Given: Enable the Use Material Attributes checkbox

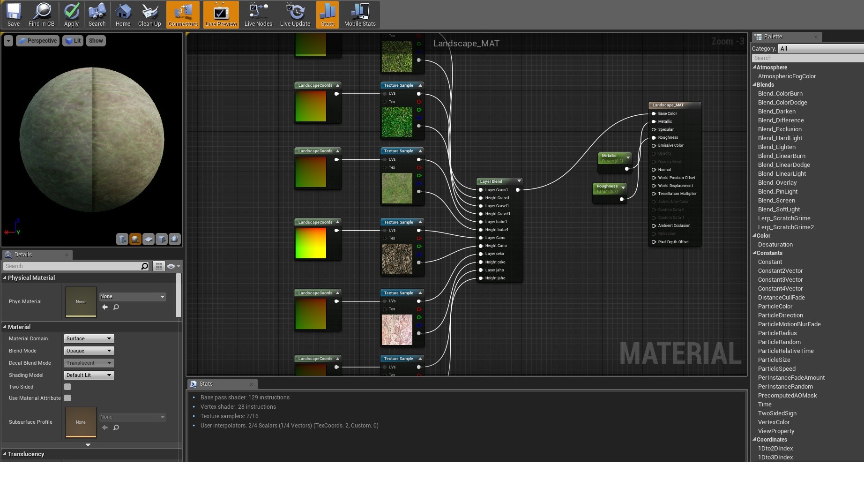Looking at the screenshot, I should point(67,398).
